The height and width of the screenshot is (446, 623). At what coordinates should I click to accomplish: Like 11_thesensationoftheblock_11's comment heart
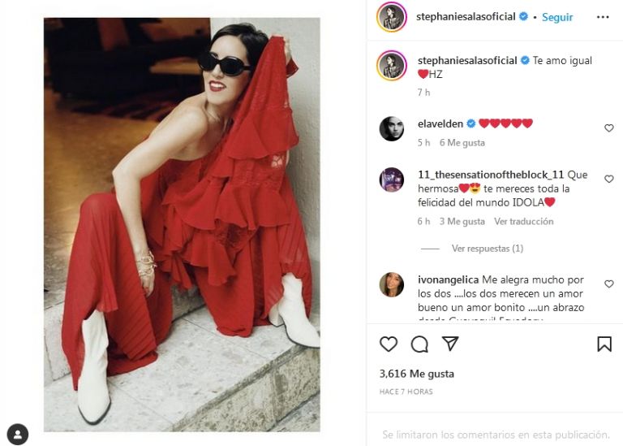point(608,179)
